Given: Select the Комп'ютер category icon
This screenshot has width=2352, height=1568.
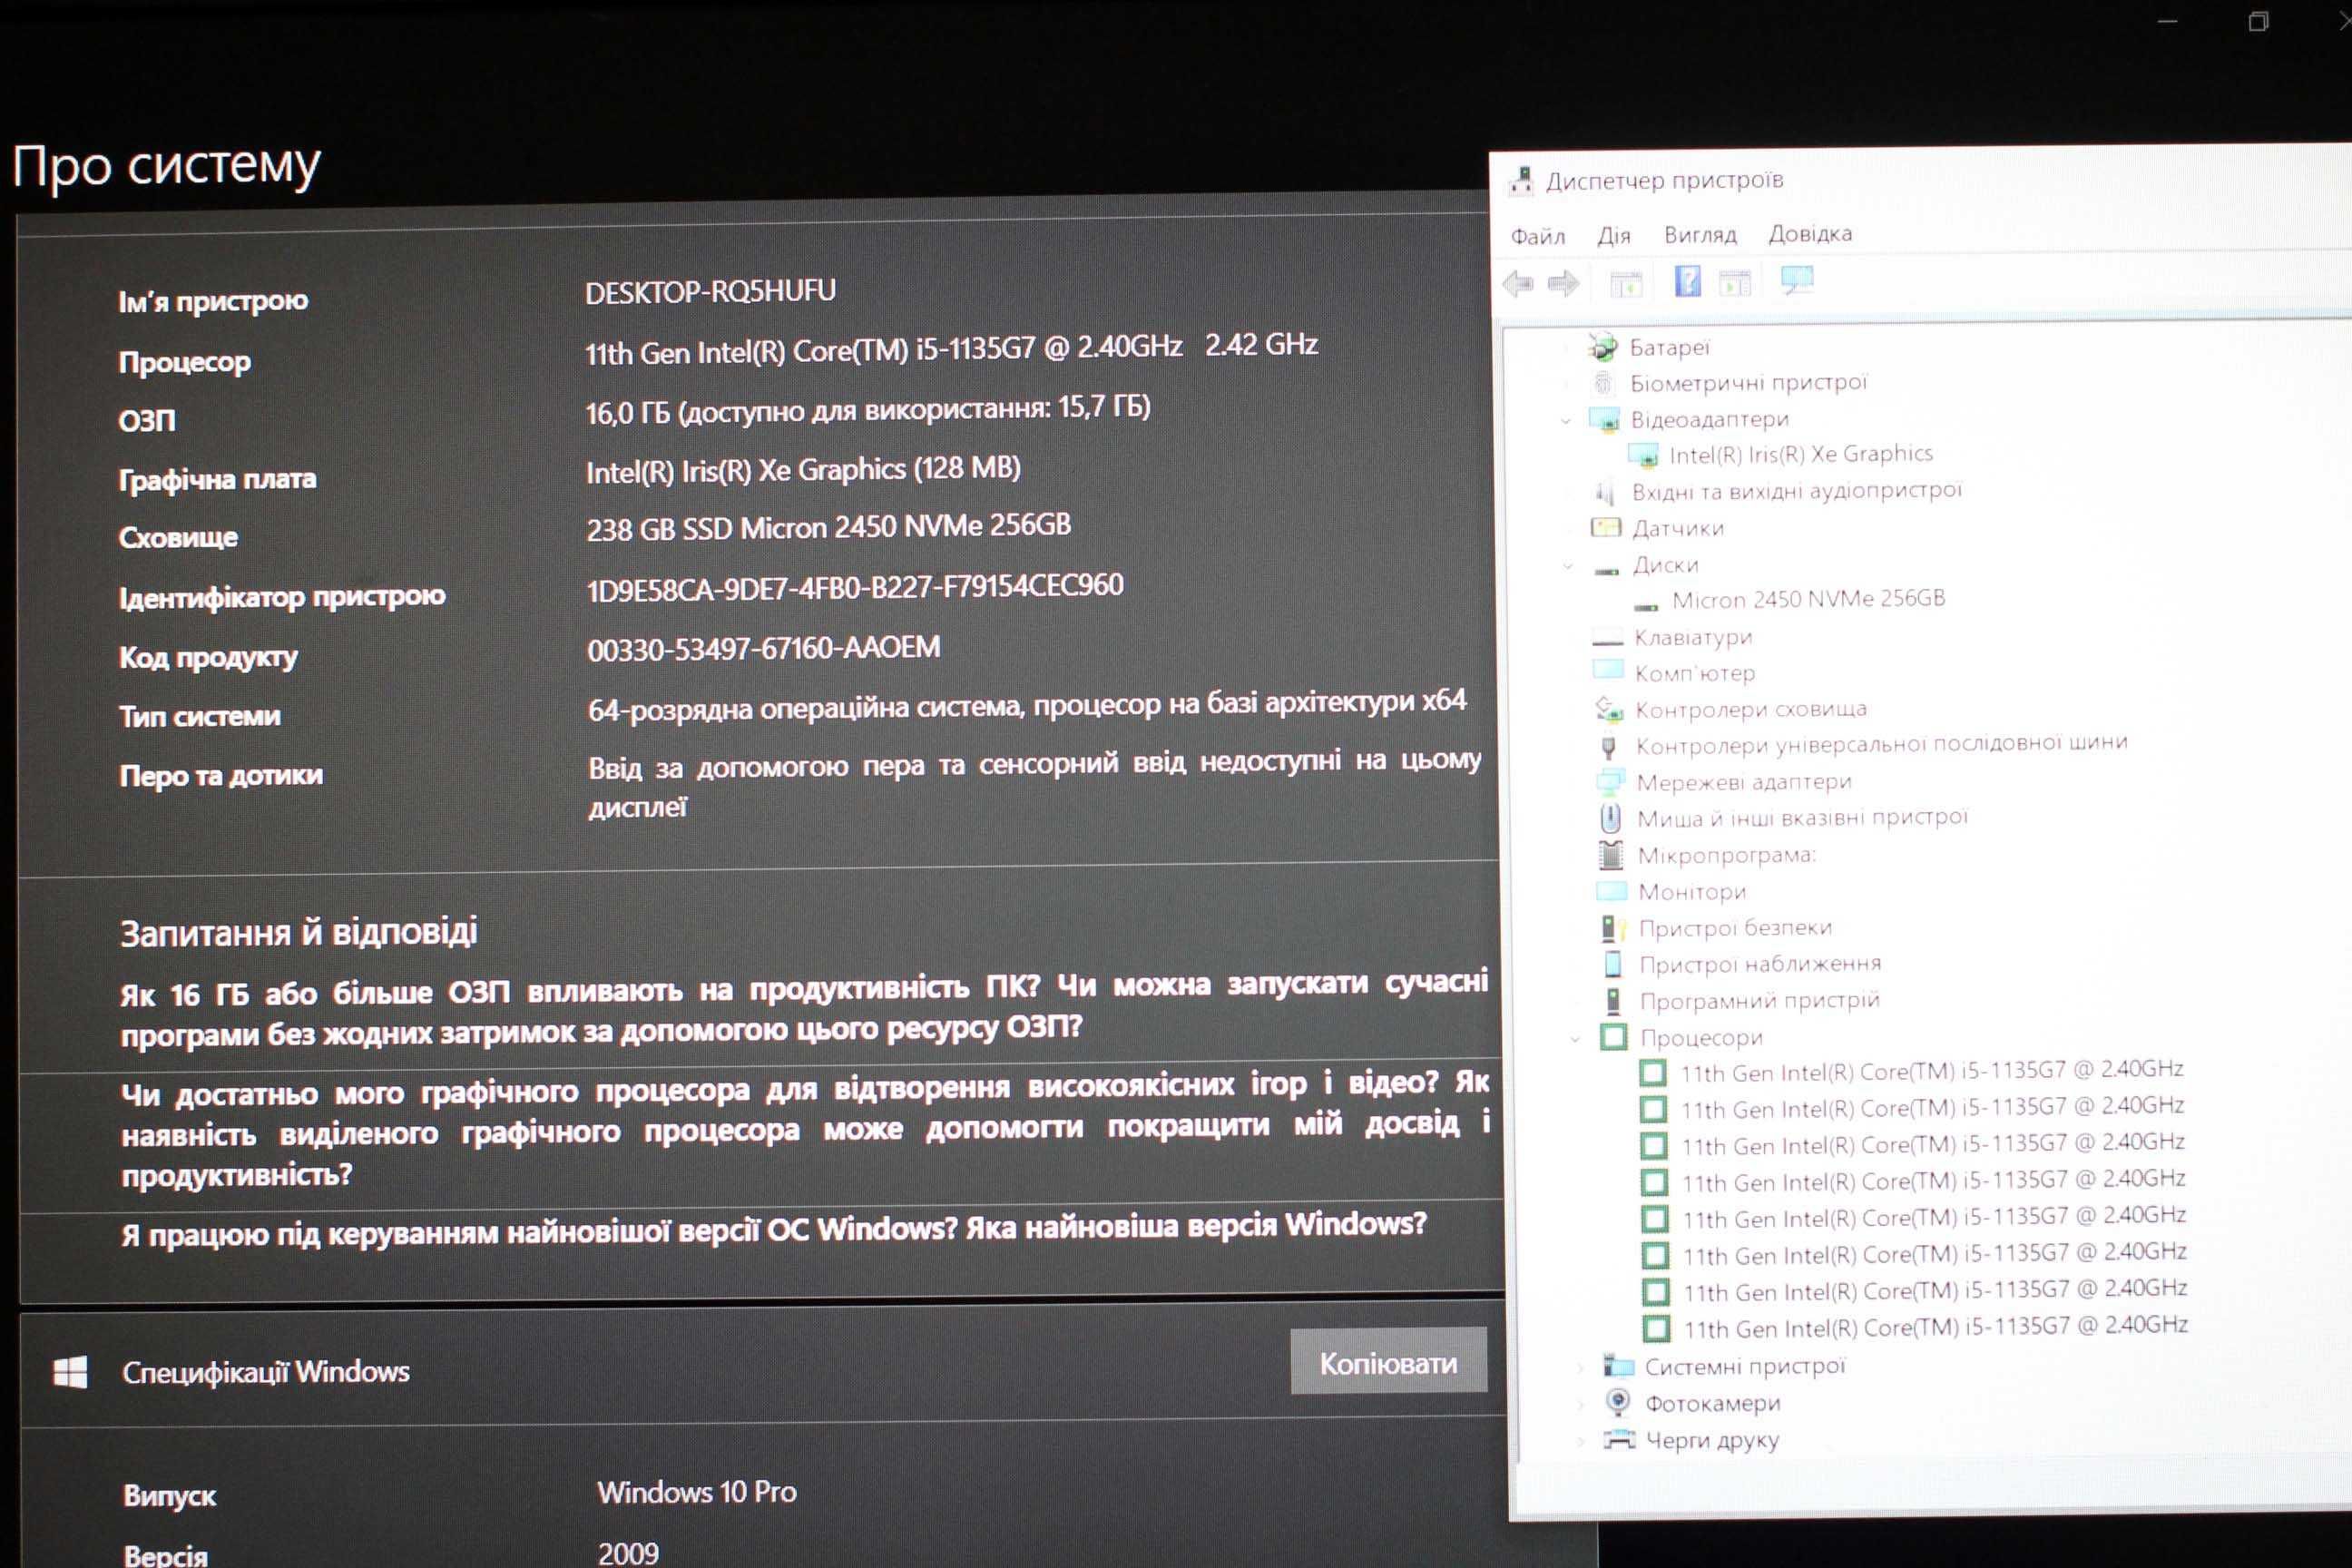Looking at the screenshot, I should click(x=1608, y=670).
